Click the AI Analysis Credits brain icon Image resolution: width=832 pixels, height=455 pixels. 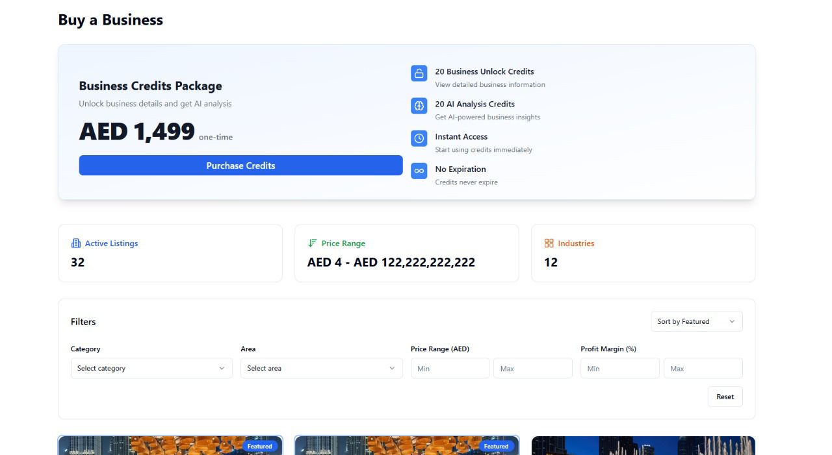pos(419,106)
